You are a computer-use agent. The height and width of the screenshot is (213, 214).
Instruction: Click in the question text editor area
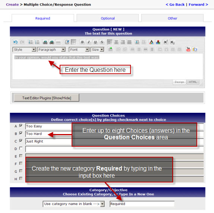coord(107,66)
